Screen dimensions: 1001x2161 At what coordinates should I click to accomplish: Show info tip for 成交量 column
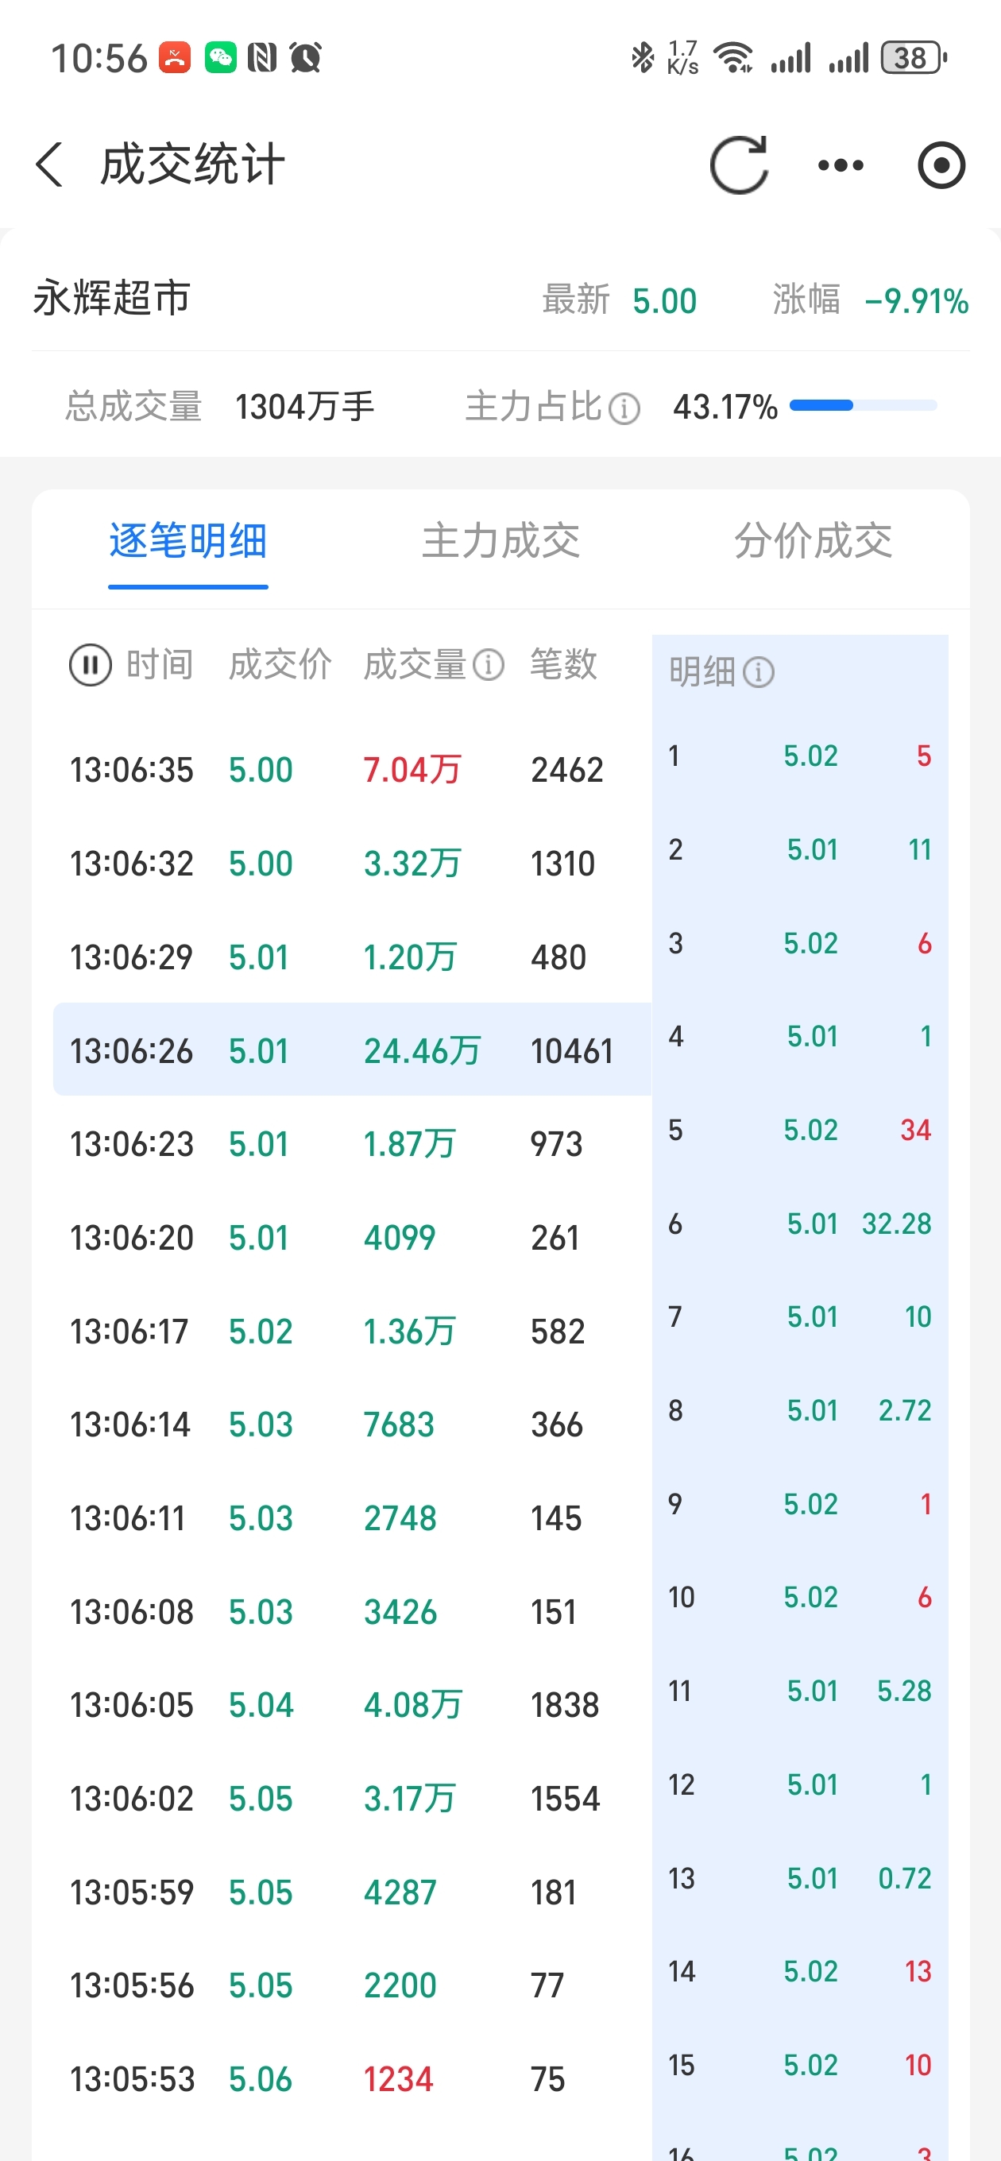(x=489, y=665)
